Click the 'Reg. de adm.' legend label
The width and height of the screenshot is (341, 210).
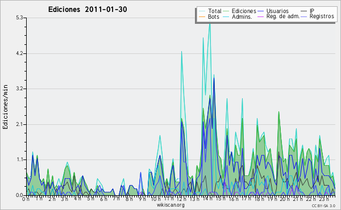283,16
